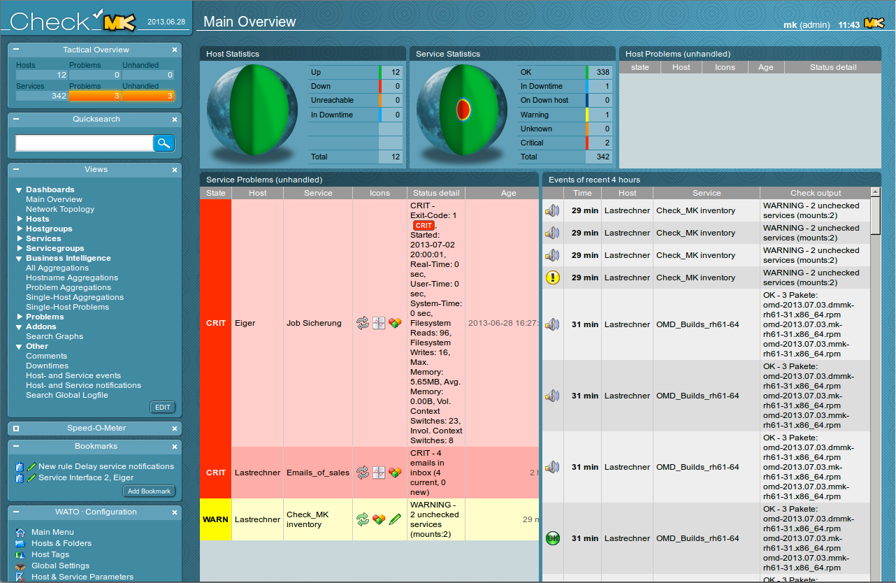This screenshot has width=896, height=583.
Task: Click pencil edit icon in Check_MK inventory row
Action: coord(396,519)
